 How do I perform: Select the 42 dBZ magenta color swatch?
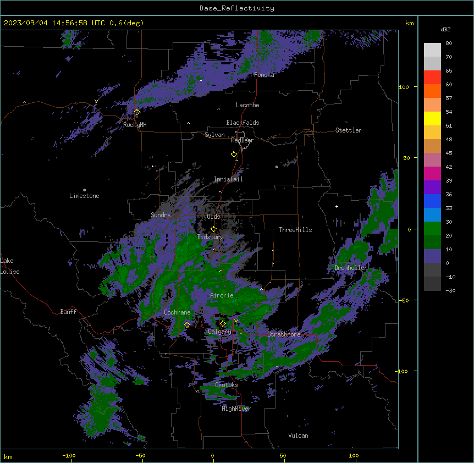(432, 173)
